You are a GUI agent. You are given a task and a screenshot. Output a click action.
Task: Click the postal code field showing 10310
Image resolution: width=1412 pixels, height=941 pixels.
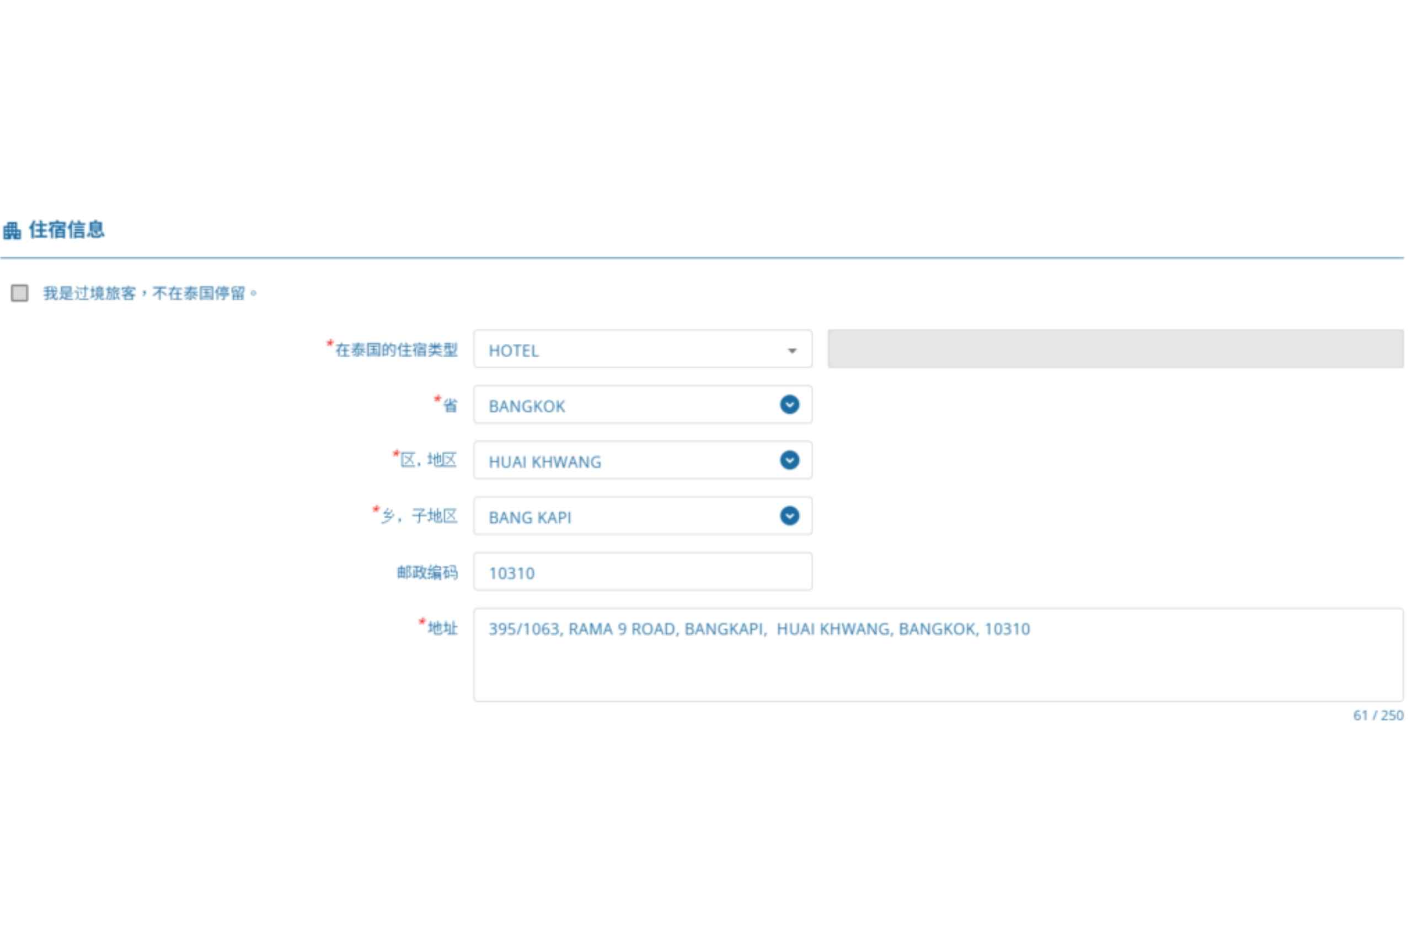[643, 571]
